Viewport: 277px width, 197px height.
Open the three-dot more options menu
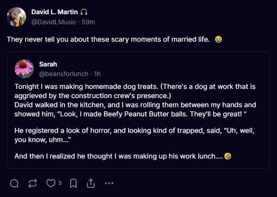109,183
